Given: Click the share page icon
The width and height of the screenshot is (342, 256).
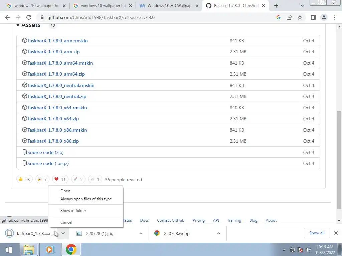Looking at the screenshot, I should coord(289,17).
